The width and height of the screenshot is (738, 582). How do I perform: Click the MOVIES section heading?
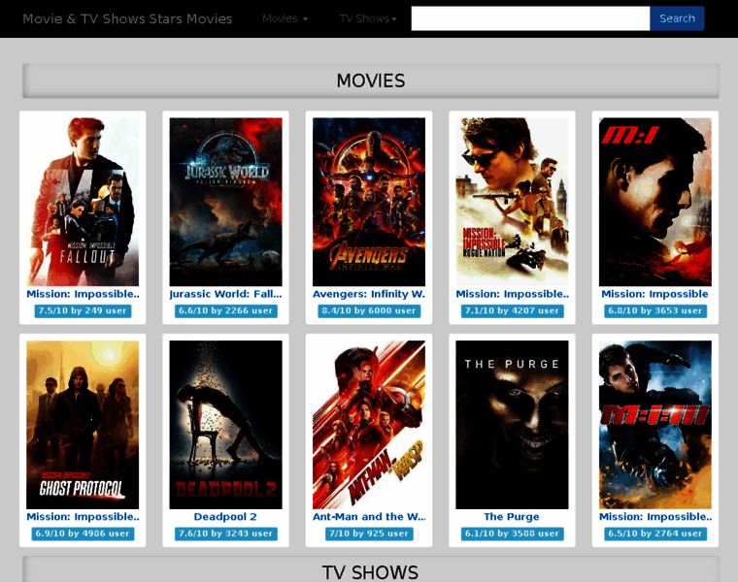point(371,81)
